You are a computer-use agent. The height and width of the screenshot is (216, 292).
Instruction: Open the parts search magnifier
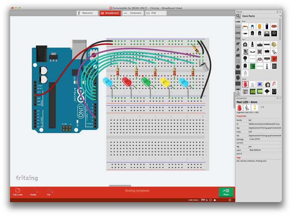pyautogui.click(x=238, y=16)
